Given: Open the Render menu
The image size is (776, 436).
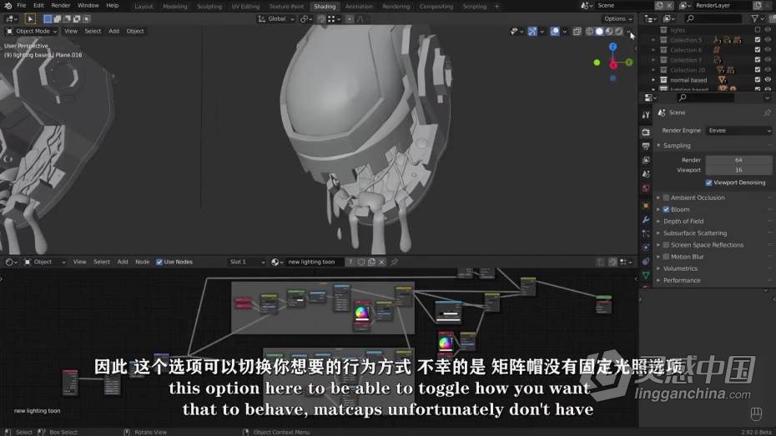Looking at the screenshot, I should pos(60,6).
